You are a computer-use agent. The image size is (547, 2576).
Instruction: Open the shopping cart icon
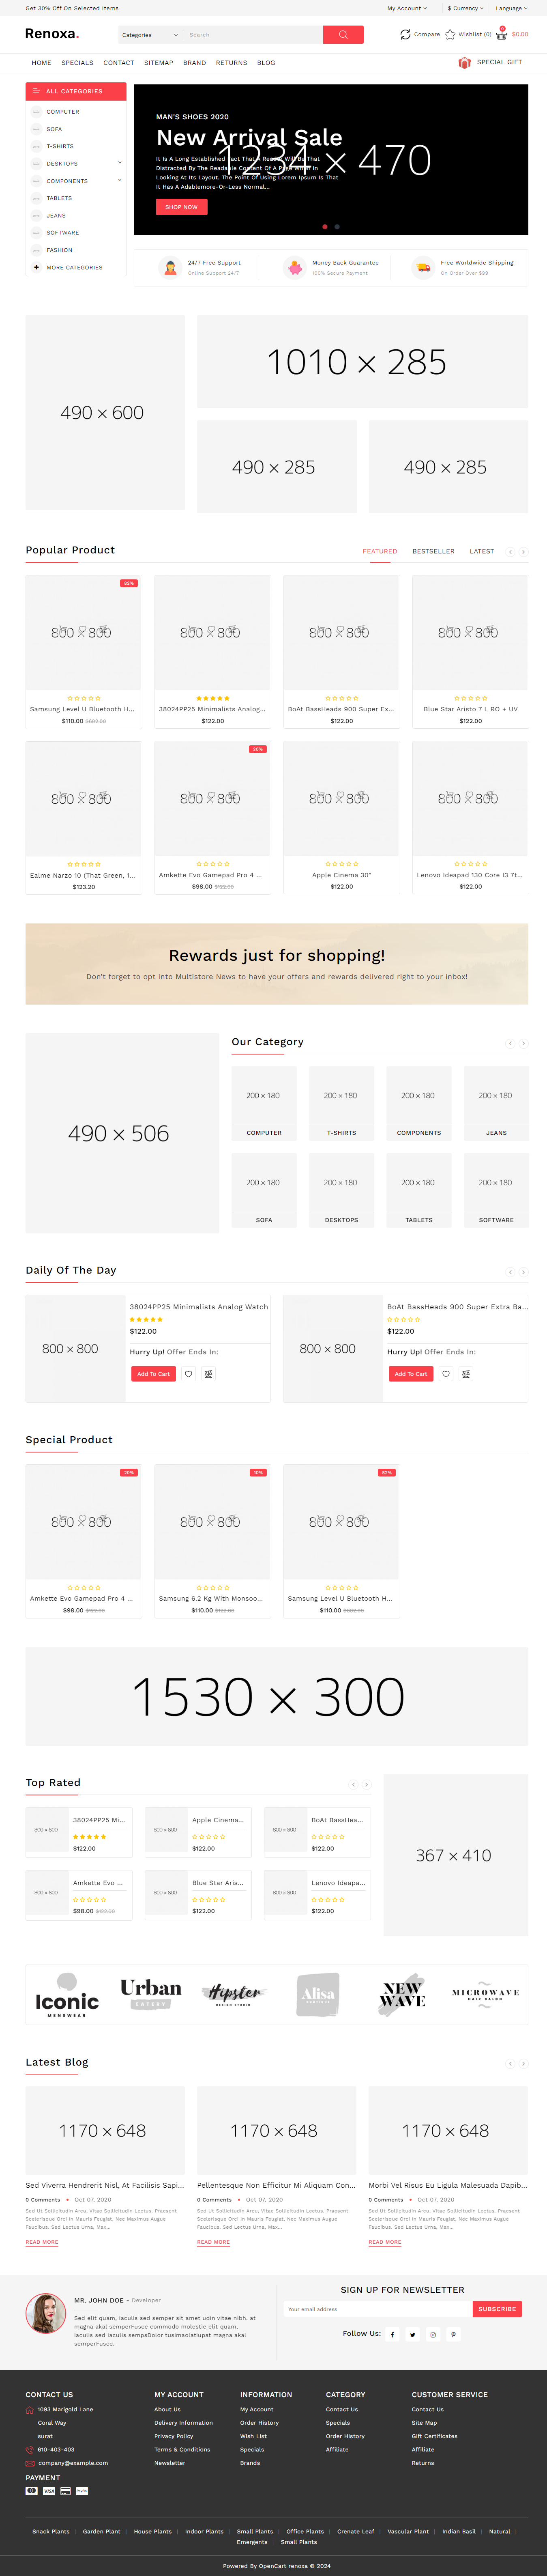[x=501, y=35]
